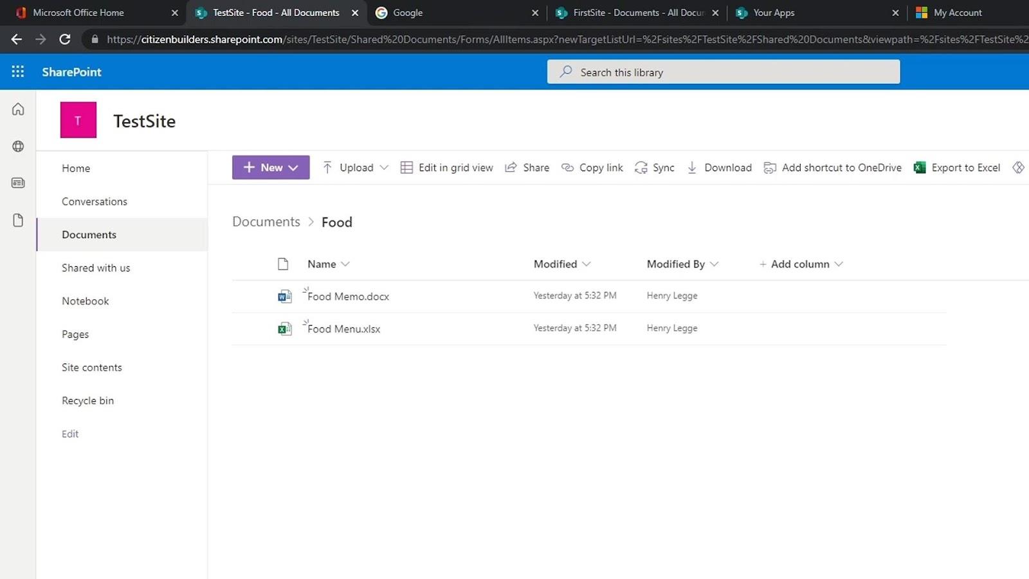The height and width of the screenshot is (579, 1029).
Task: Click the browser address bar URL
Action: click(566, 39)
